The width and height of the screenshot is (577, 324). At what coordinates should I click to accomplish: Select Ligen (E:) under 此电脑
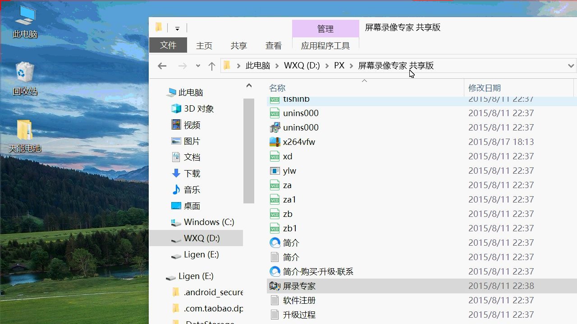(196, 255)
